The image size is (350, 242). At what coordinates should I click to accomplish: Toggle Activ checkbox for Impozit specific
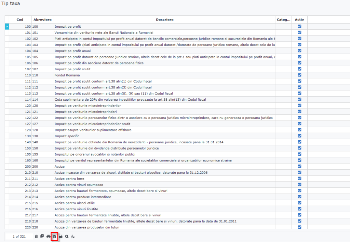(299, 136)
